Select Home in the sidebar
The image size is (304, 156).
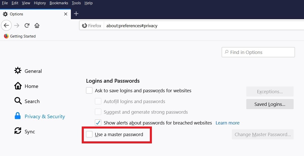pyautogui.click(x=31, y=86)
